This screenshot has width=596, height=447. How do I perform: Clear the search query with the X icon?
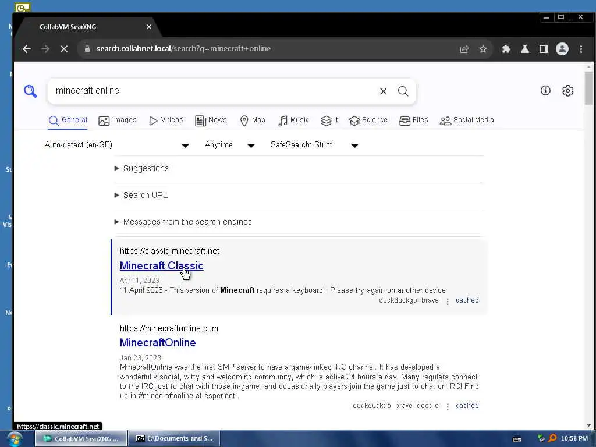coord(383,91)
